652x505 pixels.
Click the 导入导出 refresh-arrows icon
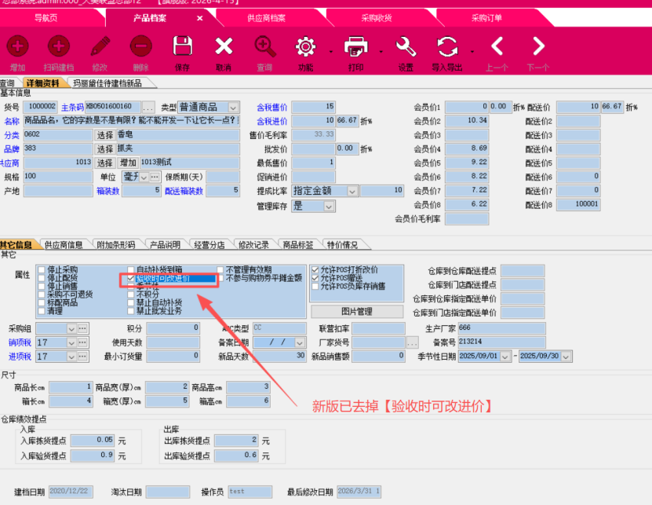[447, 46]
